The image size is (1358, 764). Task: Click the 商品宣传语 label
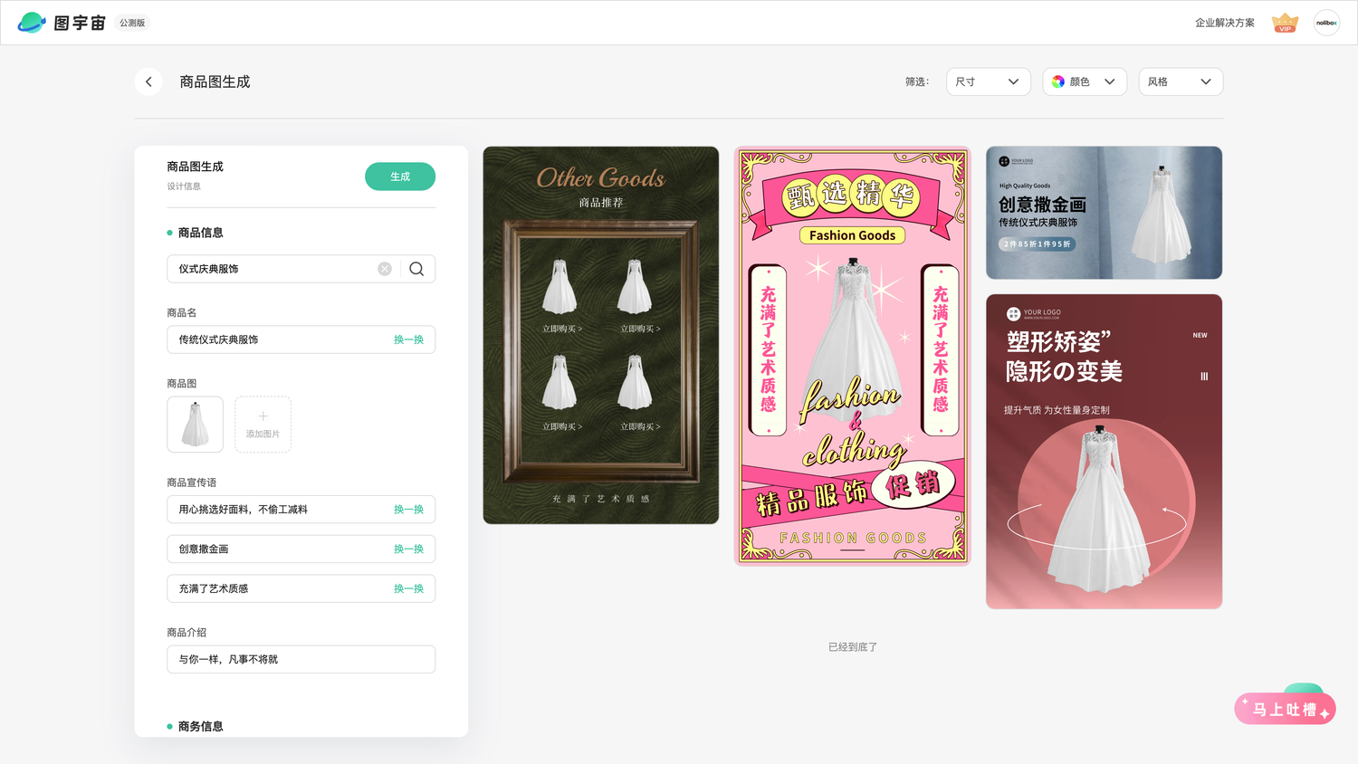(192, 482)
